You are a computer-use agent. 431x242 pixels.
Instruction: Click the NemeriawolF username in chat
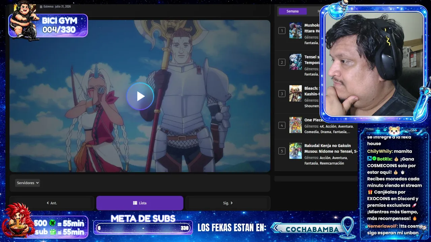[382, 226]
